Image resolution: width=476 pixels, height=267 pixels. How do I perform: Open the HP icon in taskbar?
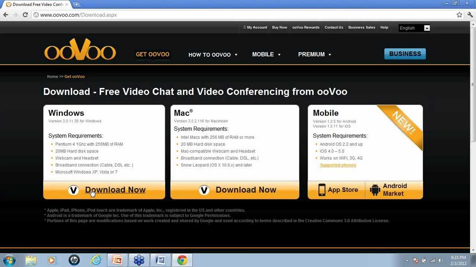74,260
